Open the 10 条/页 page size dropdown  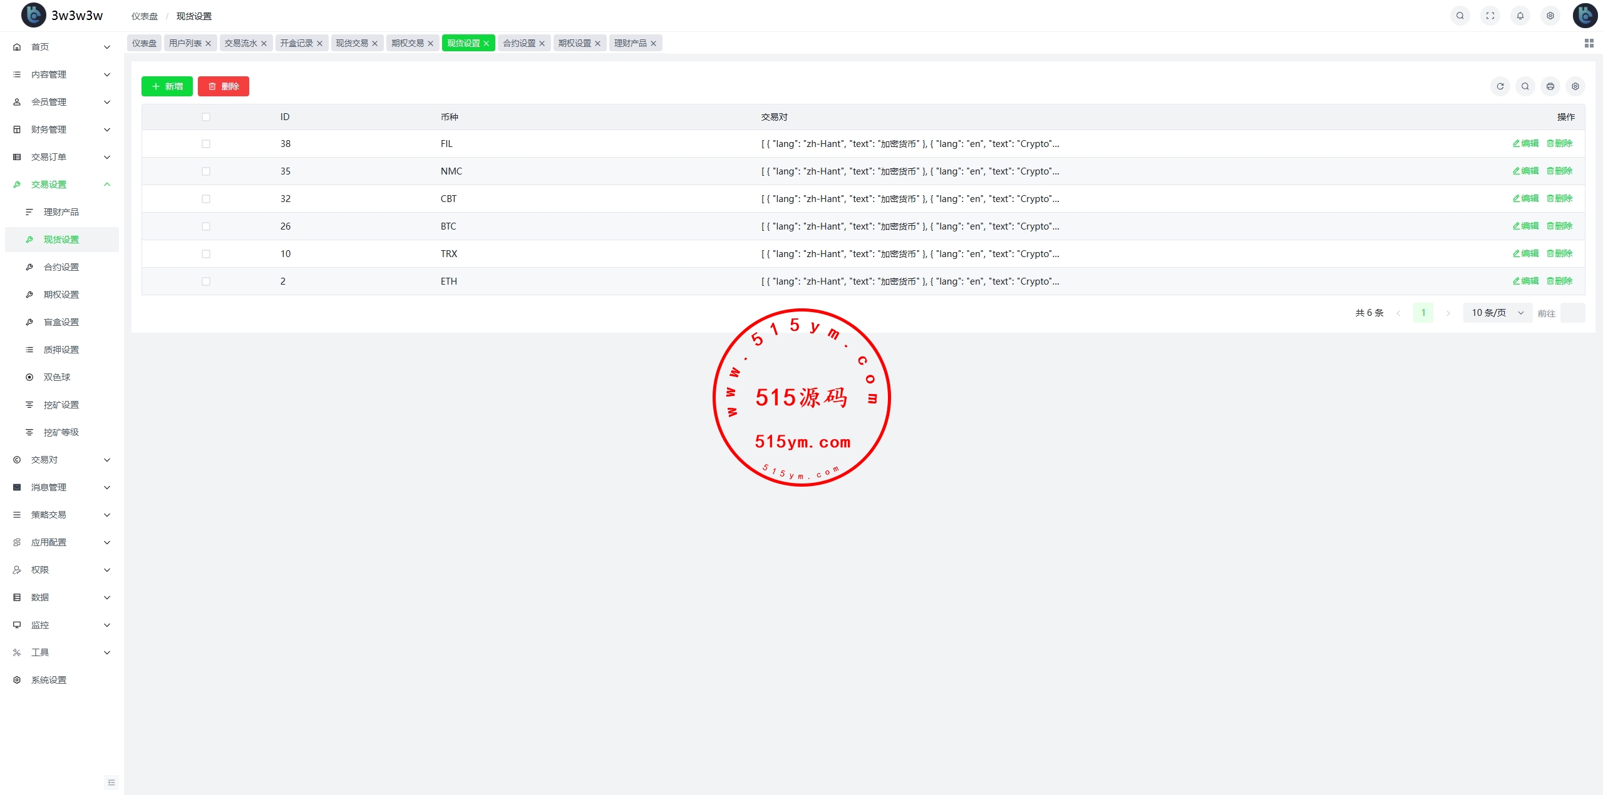[x=1497, y=313]
